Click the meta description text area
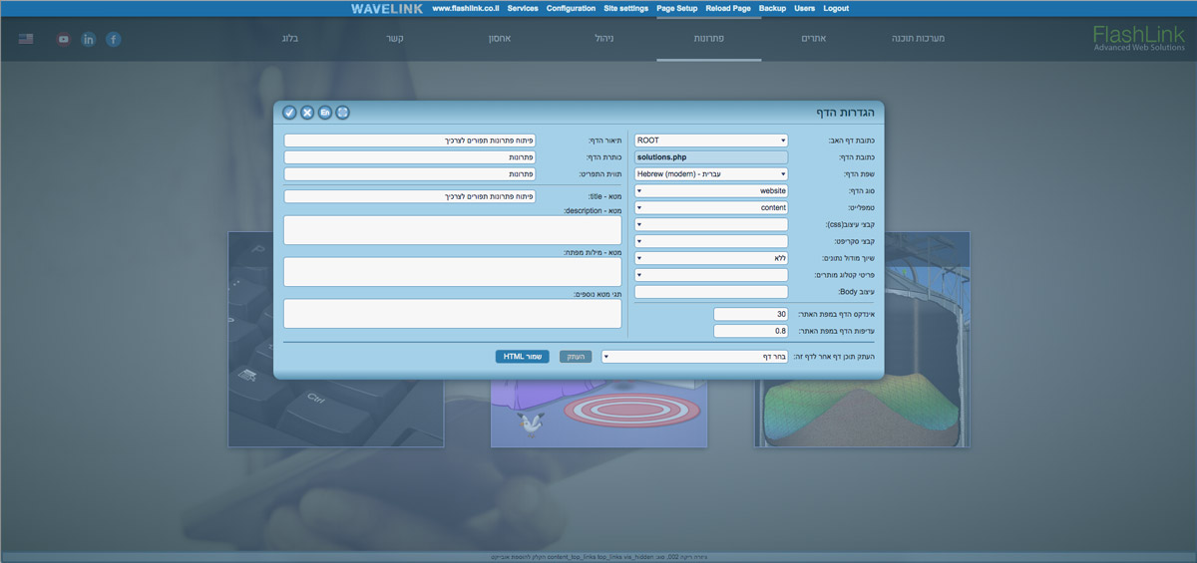Image resolution: width=1197 pixels, height=563 pixels. pos(453,230)
